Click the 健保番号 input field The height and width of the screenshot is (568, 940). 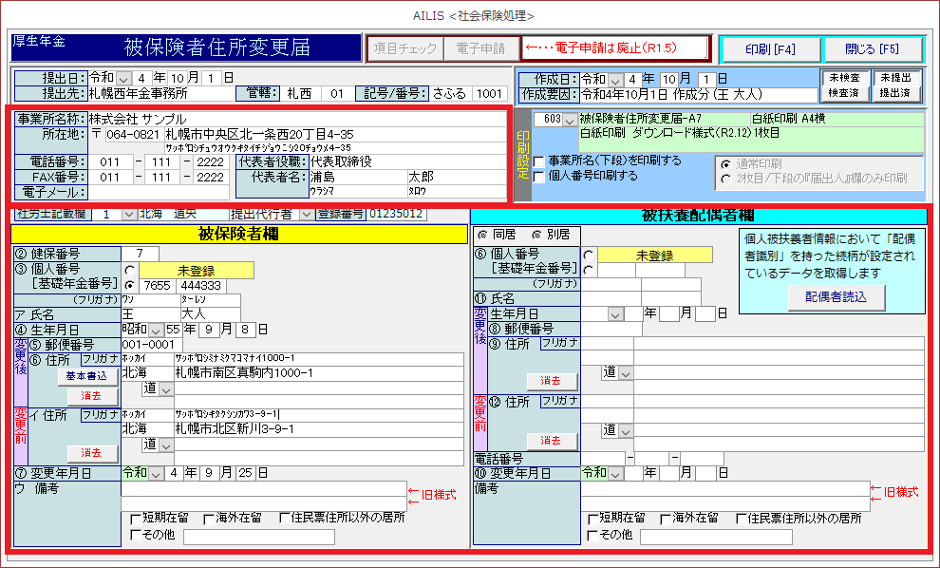140,254
